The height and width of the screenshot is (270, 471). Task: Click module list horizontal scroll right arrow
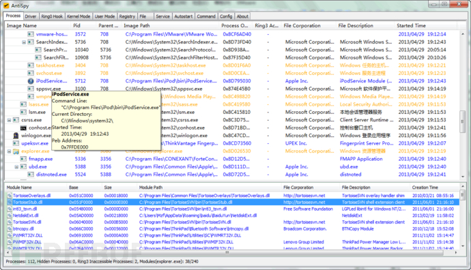coord(456,252)
